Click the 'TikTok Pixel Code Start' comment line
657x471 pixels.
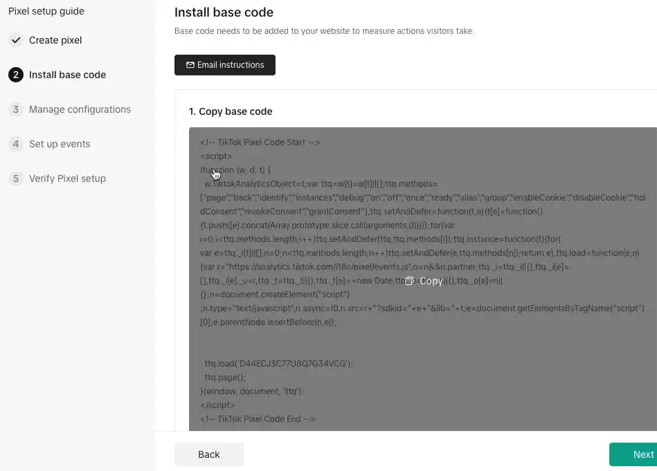260,142
